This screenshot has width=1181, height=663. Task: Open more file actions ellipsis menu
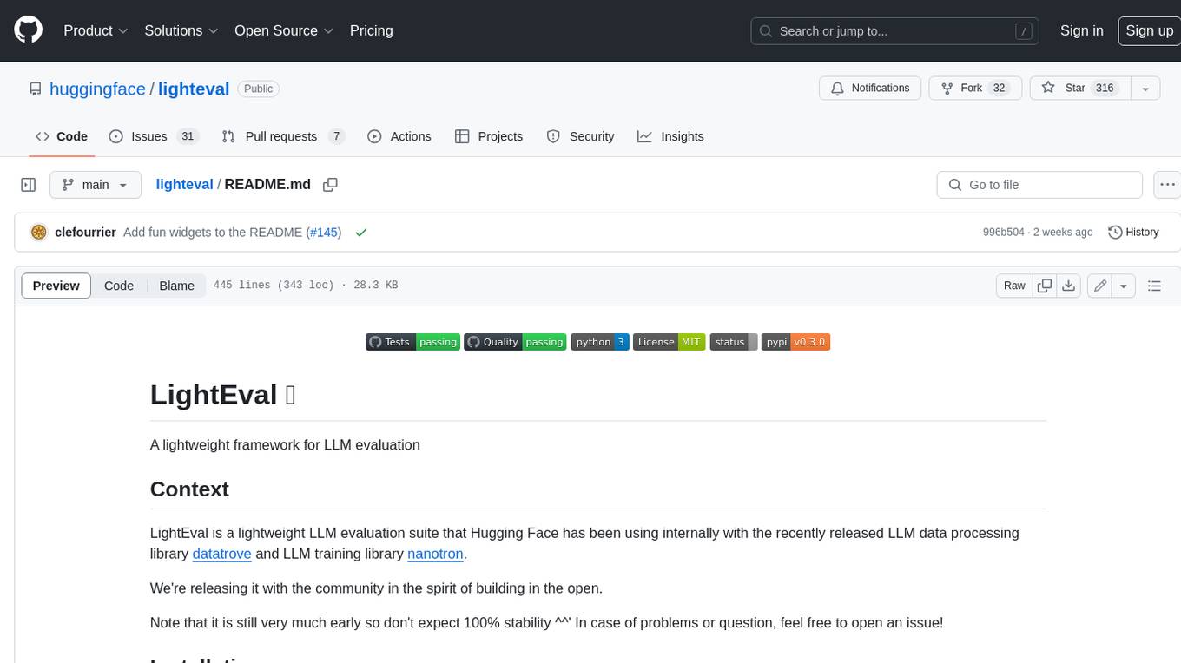pos(1166,185)
